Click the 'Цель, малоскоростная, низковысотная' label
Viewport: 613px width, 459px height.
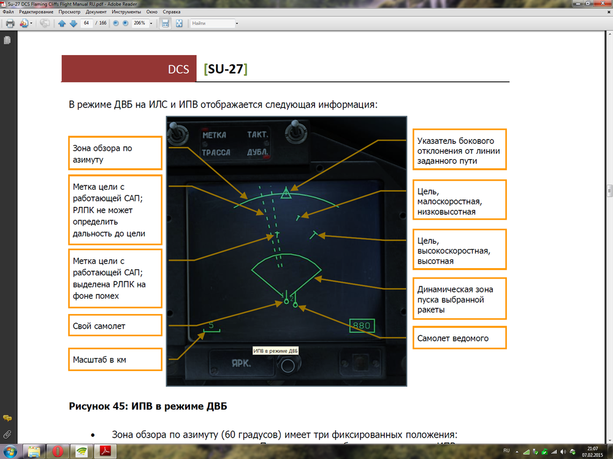point(460,200)
